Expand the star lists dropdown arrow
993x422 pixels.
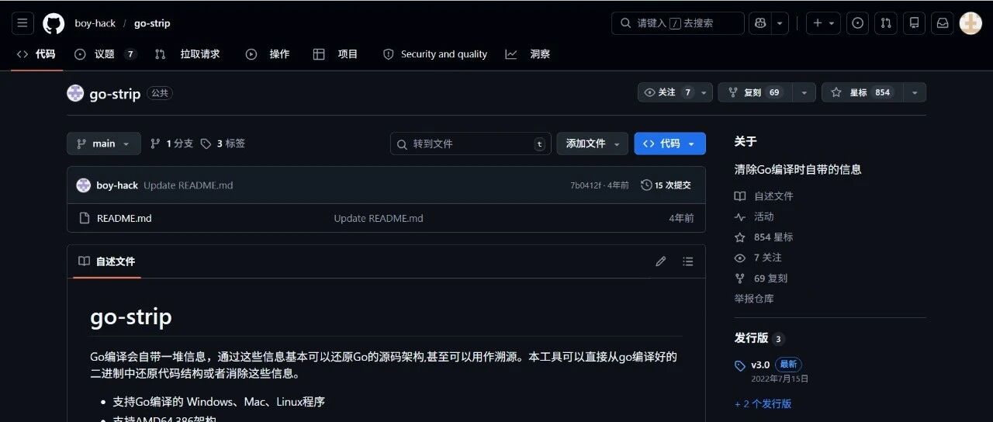tap(915, 92)
